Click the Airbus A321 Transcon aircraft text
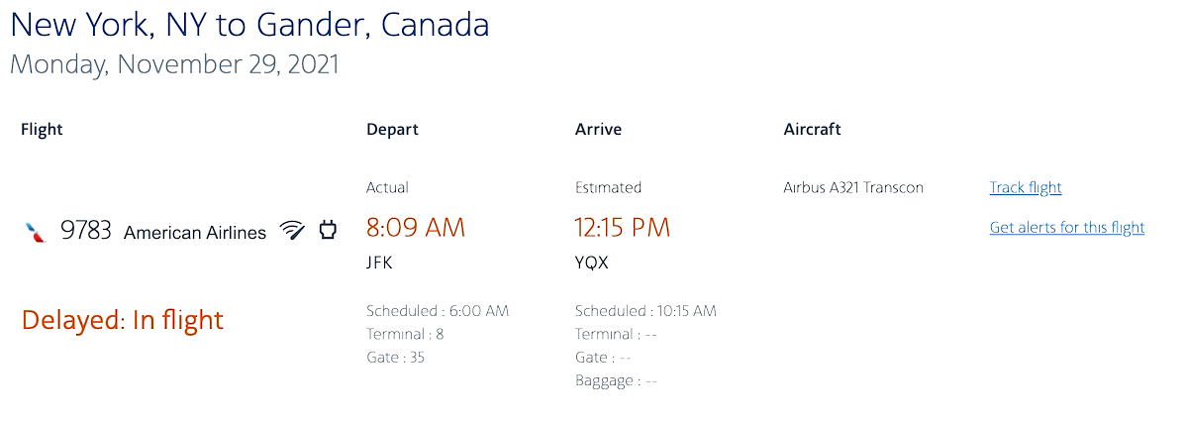The image size is (1188, 421). pyautogui.click(x=853, y=187)
